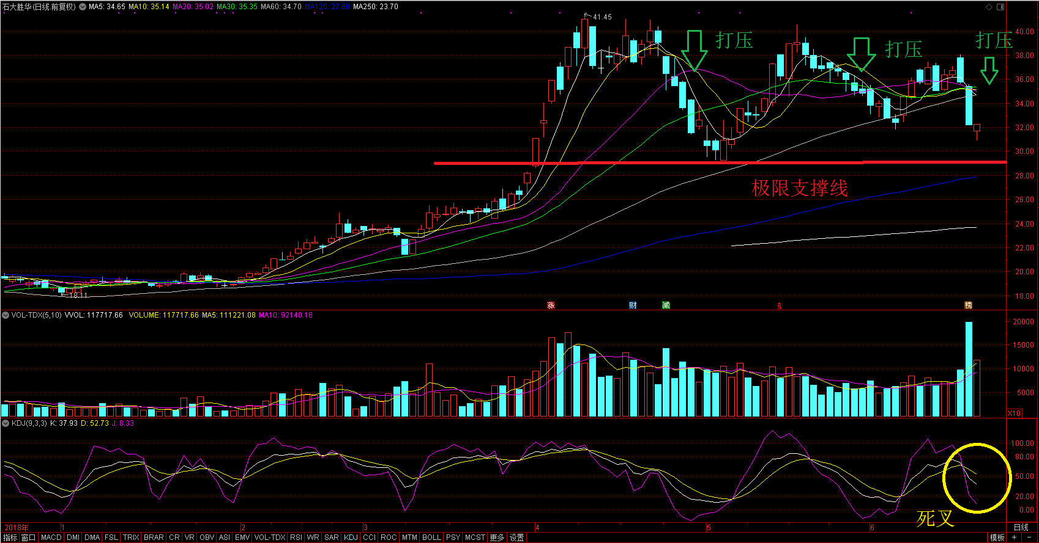Open the 模板 template button
The height and width of the screenshot is (543, 1039).
tap(997, 538)
